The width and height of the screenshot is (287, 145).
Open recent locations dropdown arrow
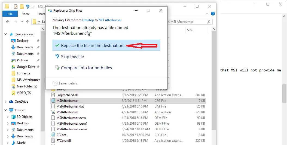click(22, 22)
